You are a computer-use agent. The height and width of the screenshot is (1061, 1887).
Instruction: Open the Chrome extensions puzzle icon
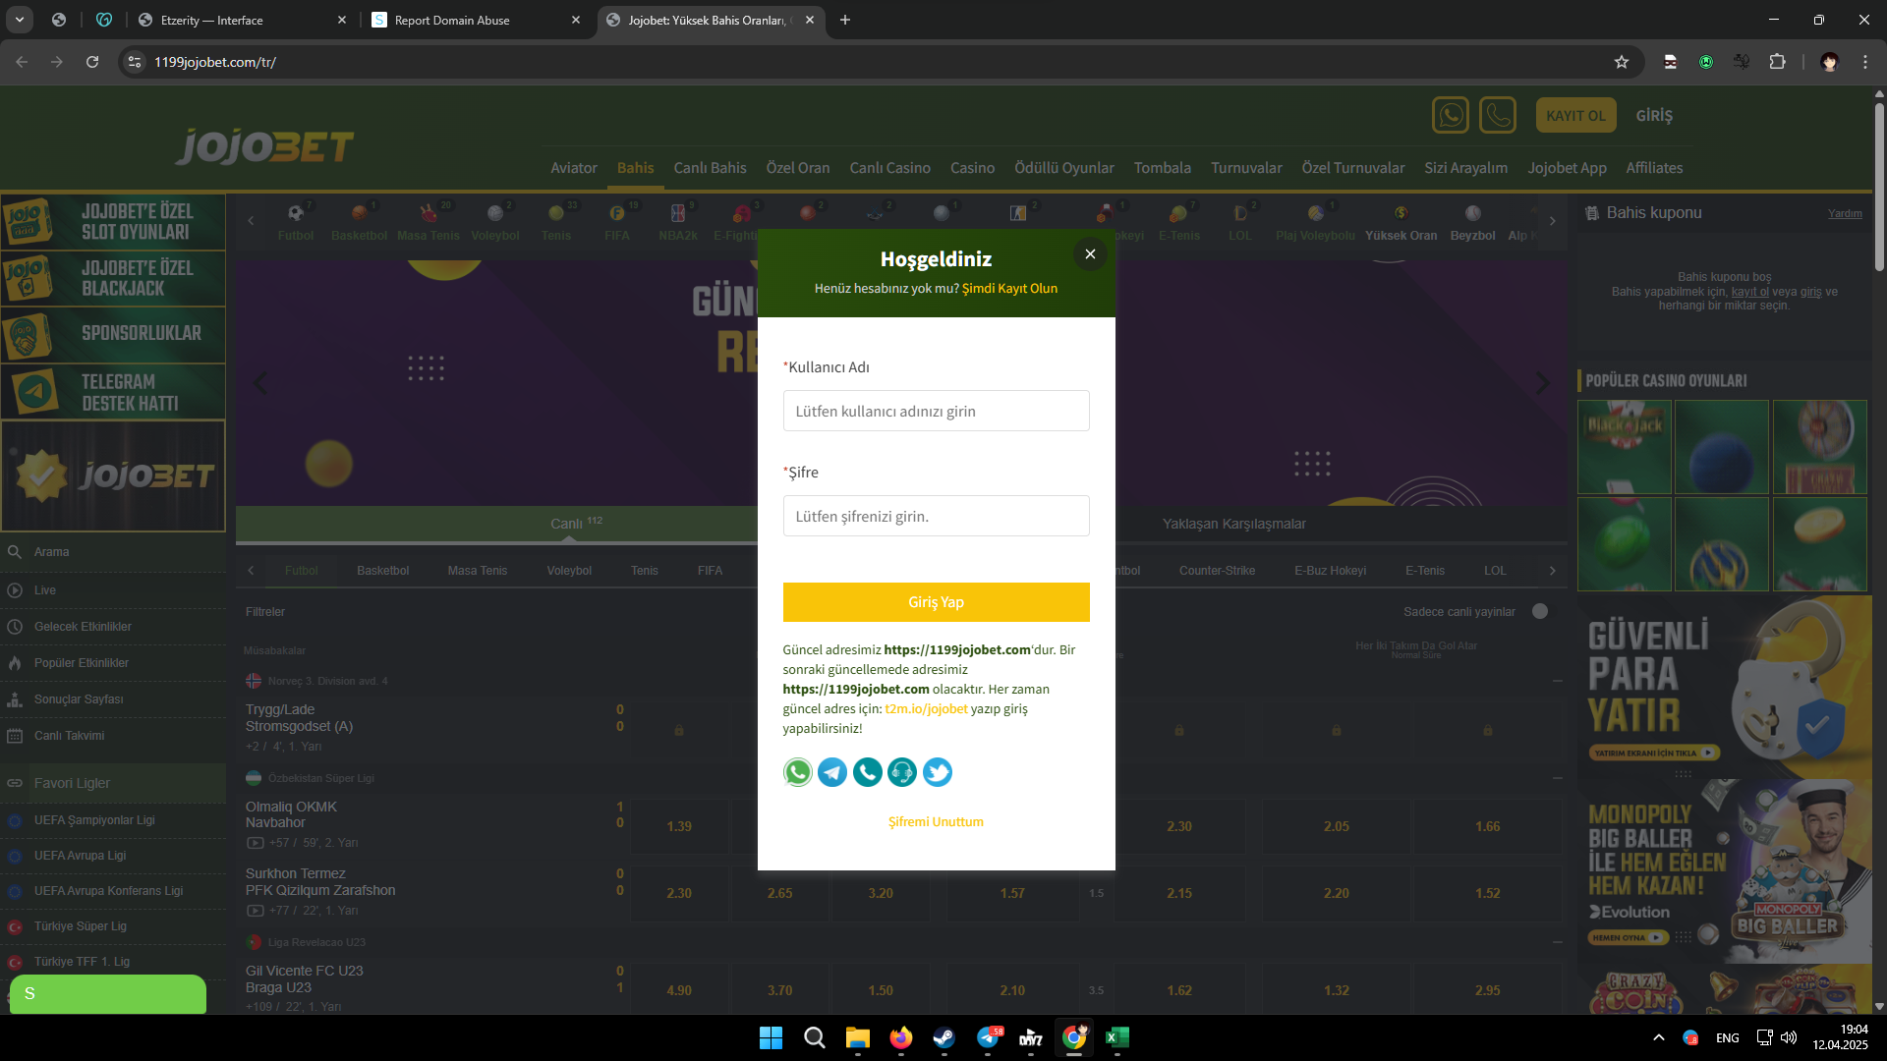pyautogui.click(x=1777, y=62)
